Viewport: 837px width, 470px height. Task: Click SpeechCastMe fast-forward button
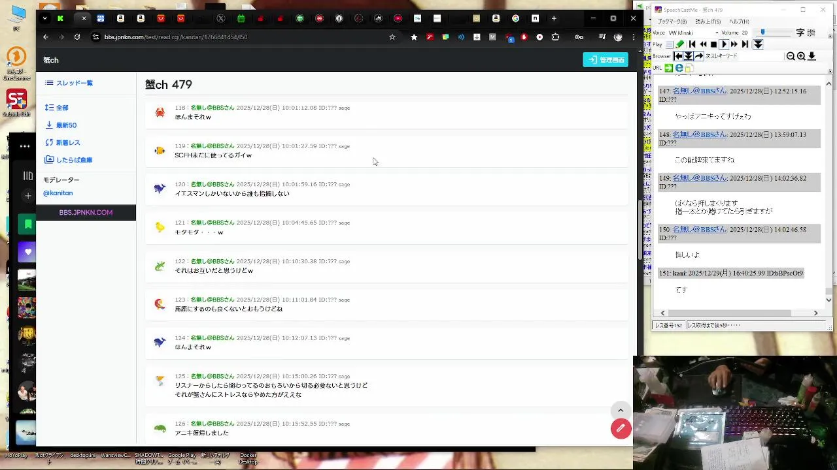(x=734, y=44)
